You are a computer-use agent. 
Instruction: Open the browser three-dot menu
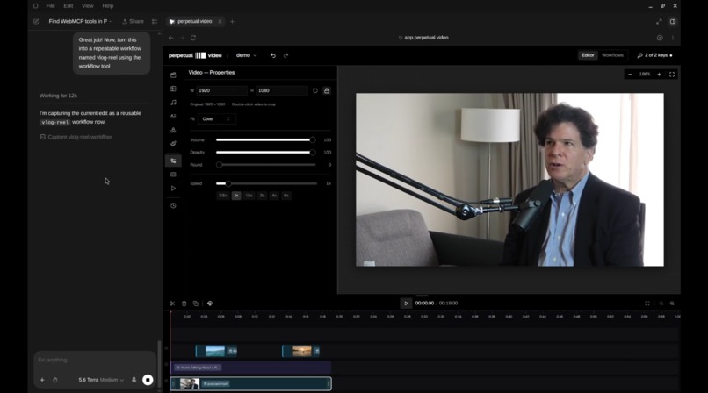673,38
